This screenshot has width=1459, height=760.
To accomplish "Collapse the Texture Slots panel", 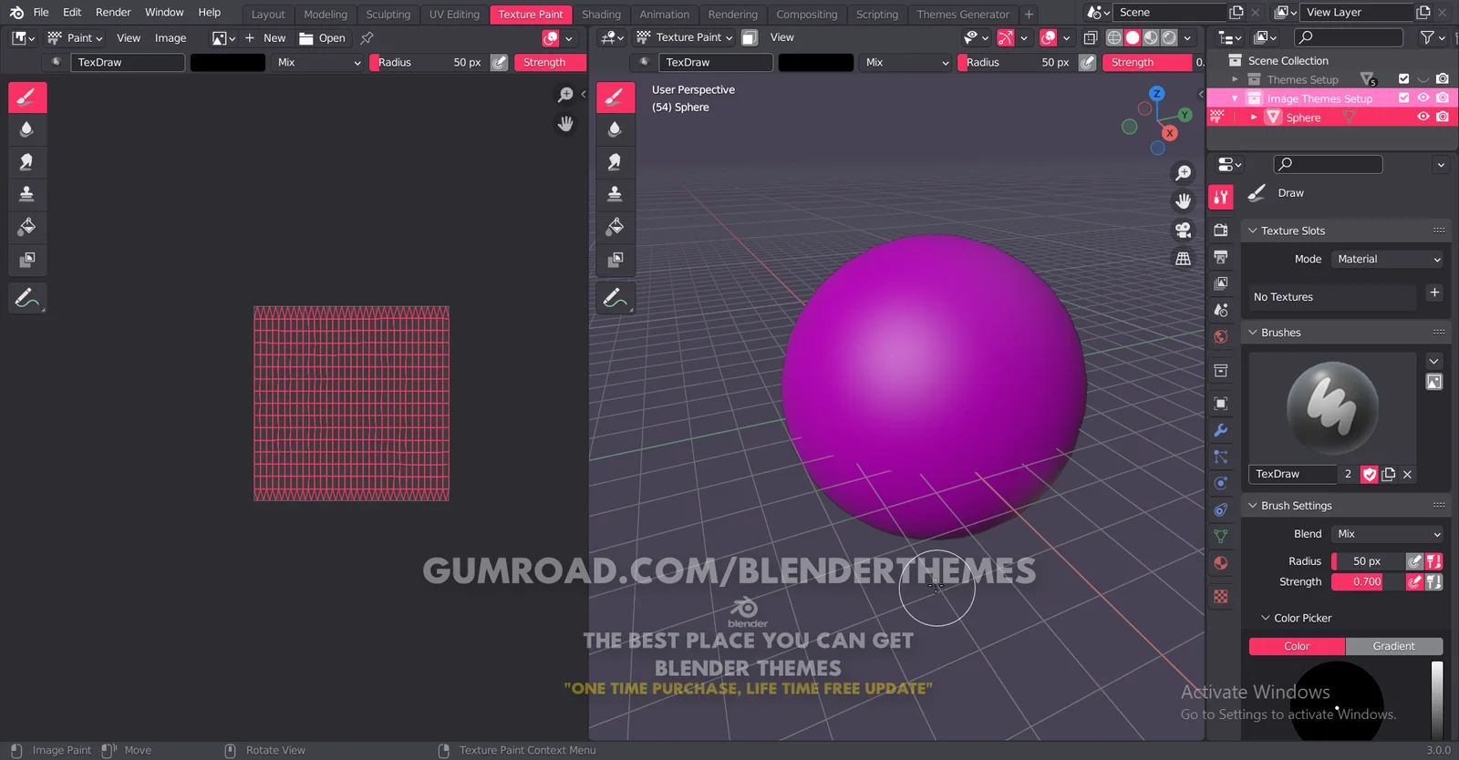I will [x=1253, y=231].
